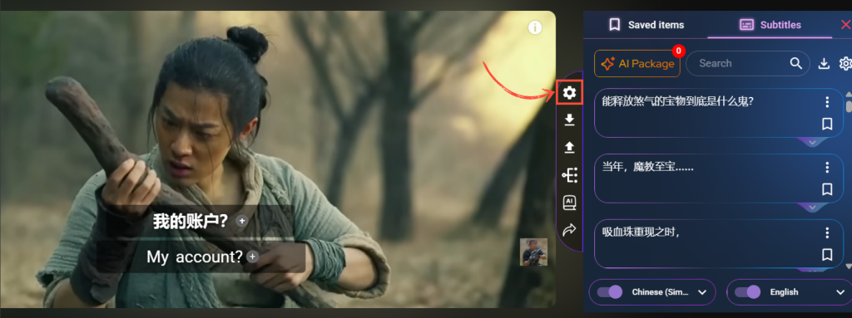Close the subtitles panel with red X
Image resolution: width=852 pixels, height=318 pixels.
[845, 24]
